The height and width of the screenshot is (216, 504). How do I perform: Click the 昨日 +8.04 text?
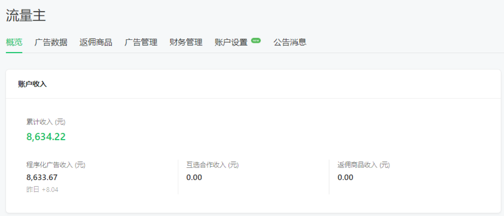click(x=42, y=190)
